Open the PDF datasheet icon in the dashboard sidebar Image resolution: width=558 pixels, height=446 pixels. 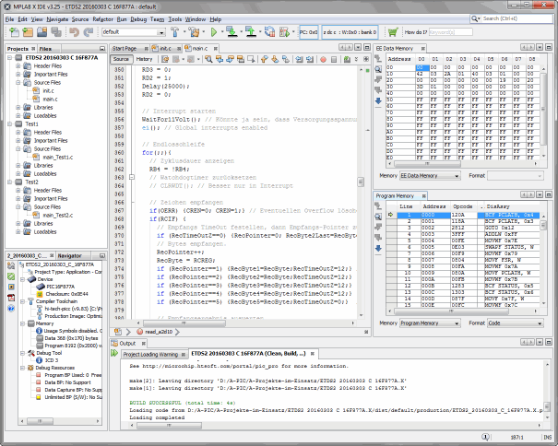pos(11,298)
